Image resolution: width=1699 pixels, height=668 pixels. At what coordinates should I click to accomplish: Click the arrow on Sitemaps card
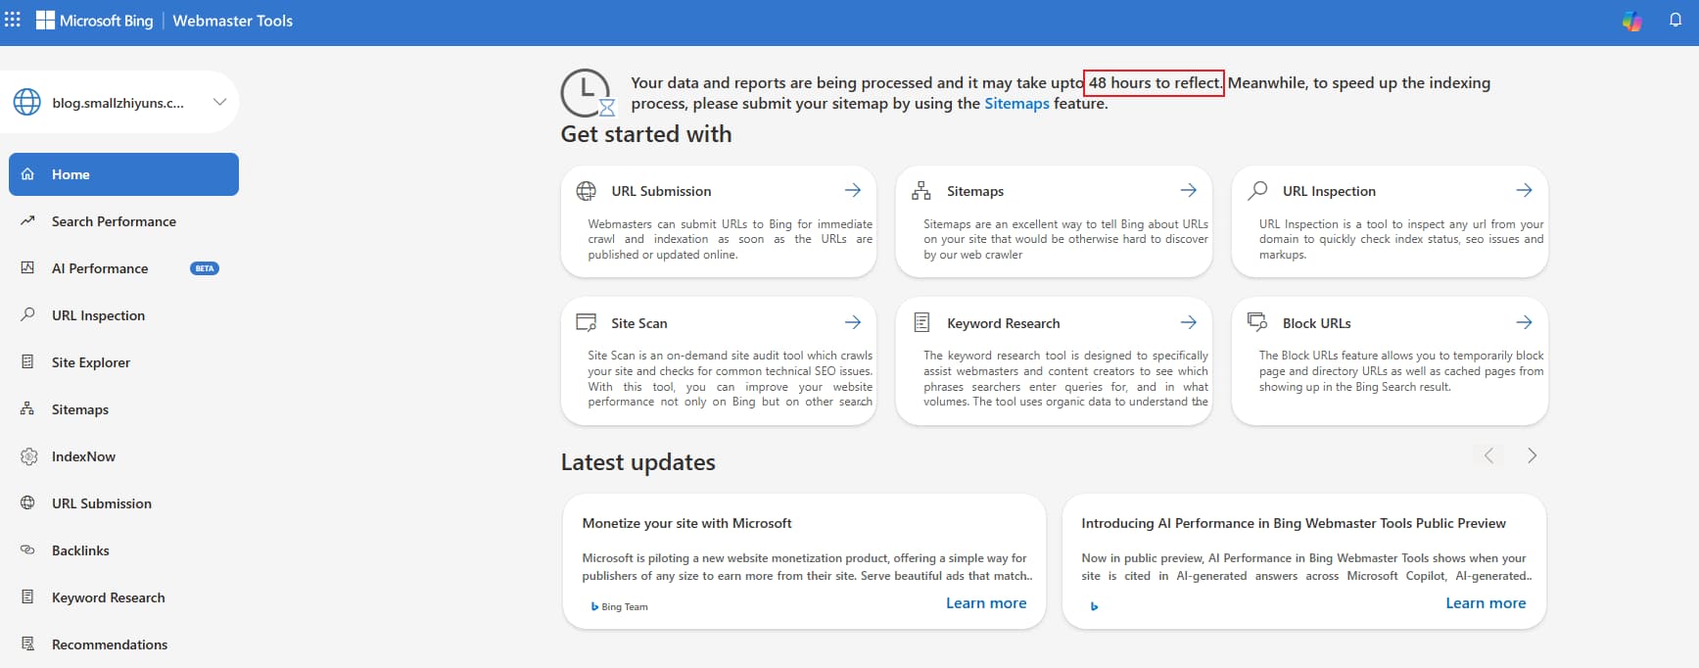coord(1188,190)
